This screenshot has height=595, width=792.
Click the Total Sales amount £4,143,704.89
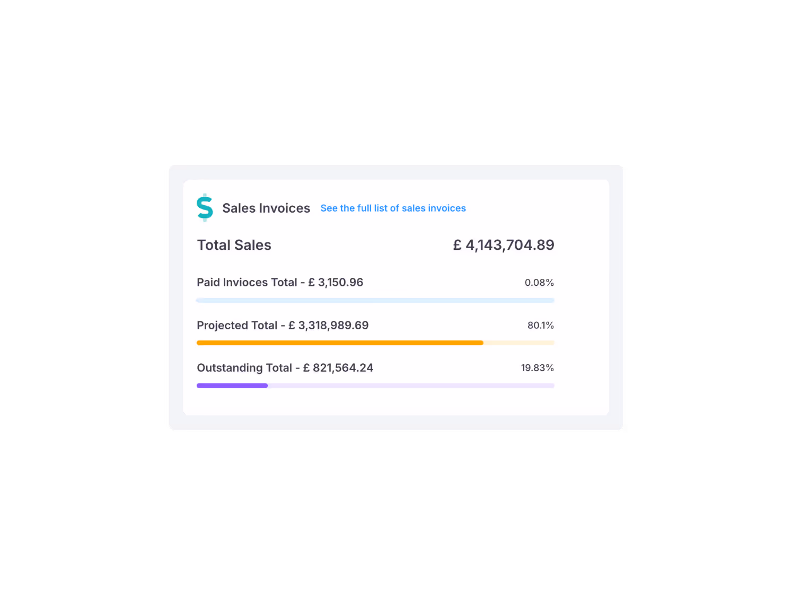pos(503,244)
